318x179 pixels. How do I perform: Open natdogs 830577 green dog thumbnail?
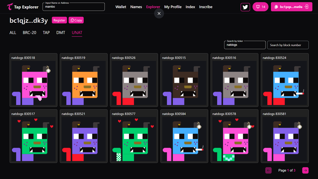pos(134,139)
